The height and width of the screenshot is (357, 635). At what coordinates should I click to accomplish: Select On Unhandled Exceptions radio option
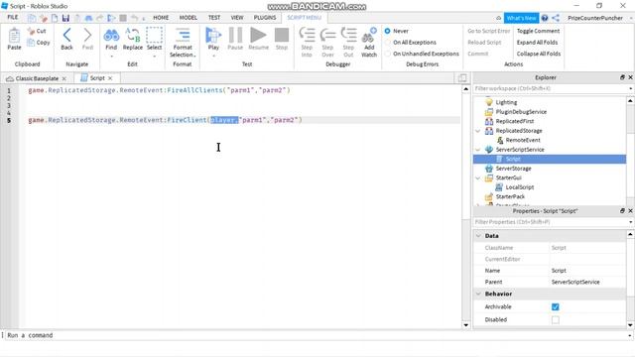click(388, 54)
